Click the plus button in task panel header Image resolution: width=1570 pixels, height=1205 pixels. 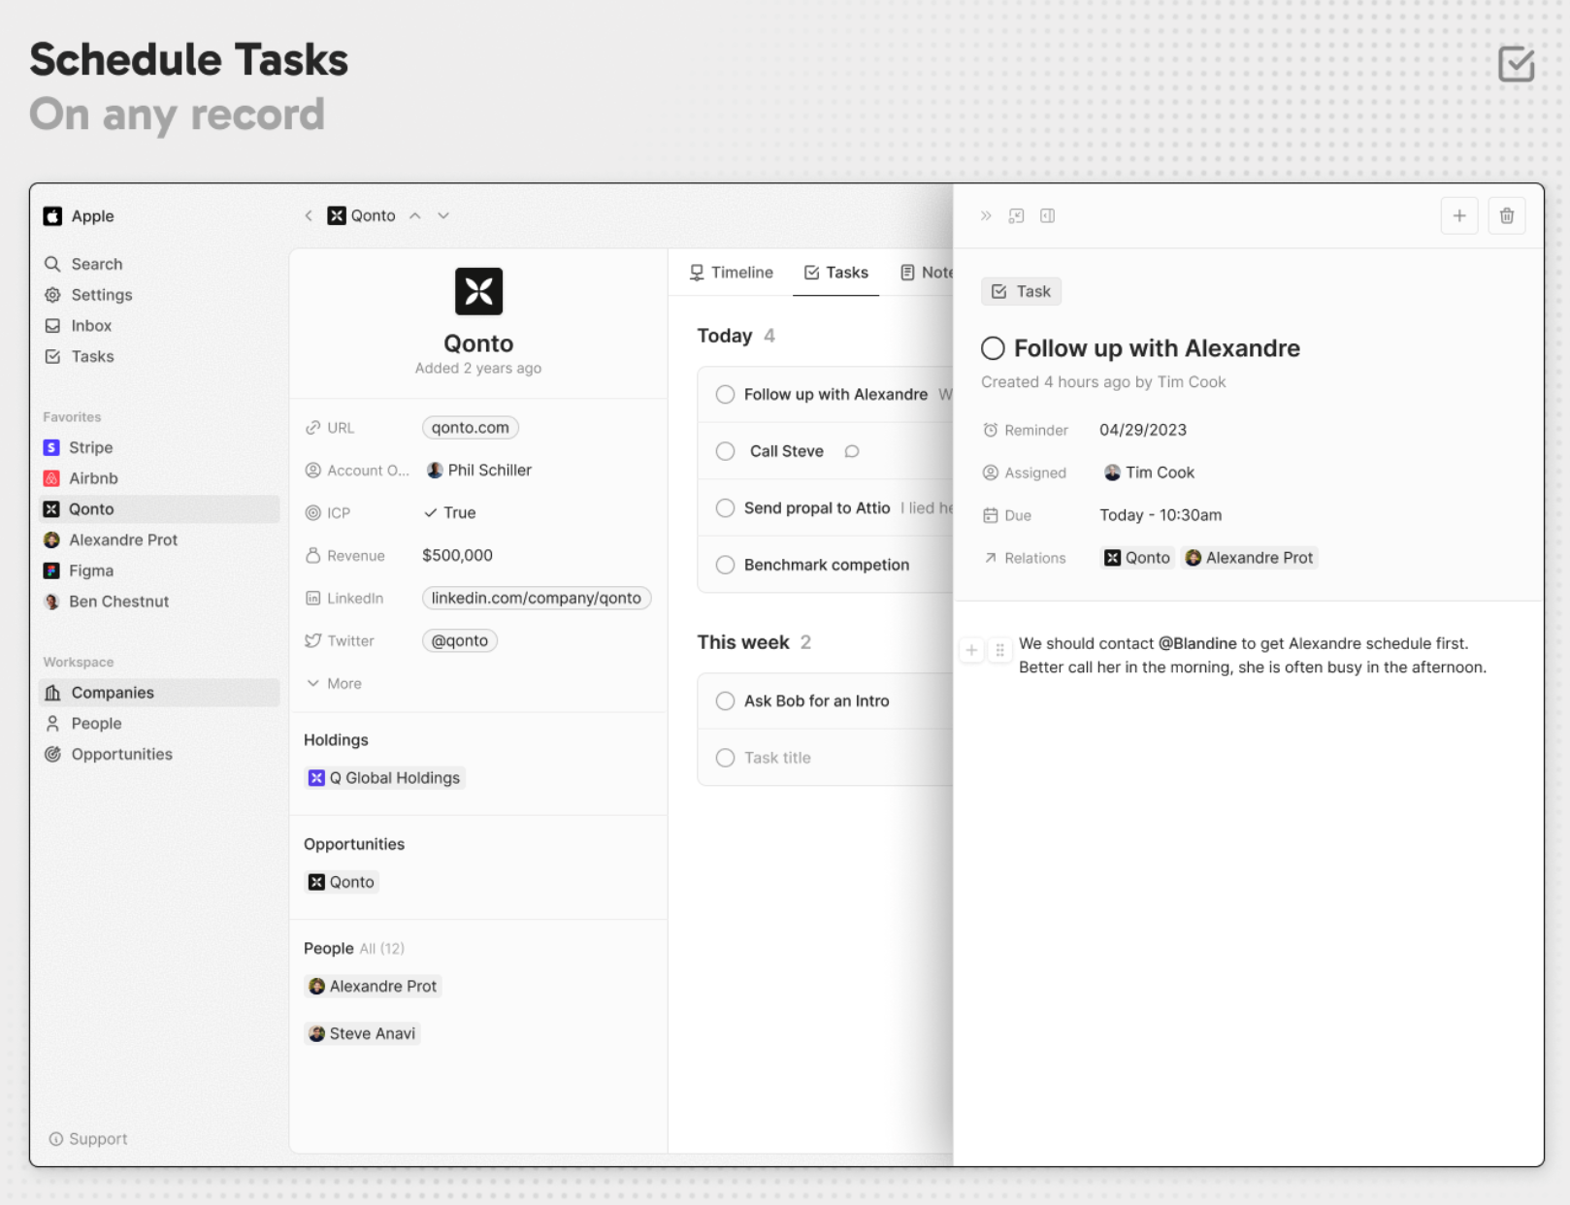pos(1459,216)
